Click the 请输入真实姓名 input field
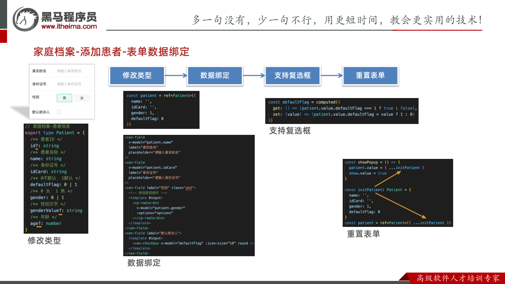The width and height of the screenshot is (505, 284). (69, 71)
